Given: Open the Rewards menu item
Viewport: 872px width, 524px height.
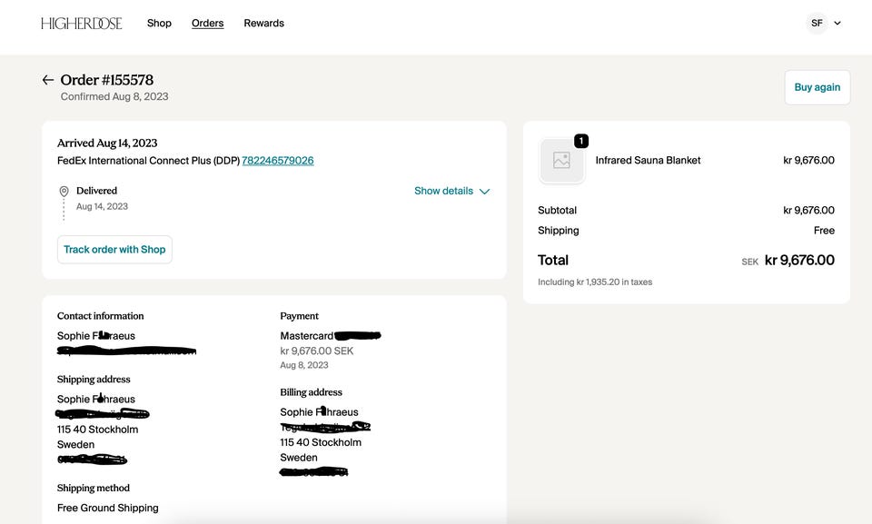Looking at the screenshot, I should point(263,24).
